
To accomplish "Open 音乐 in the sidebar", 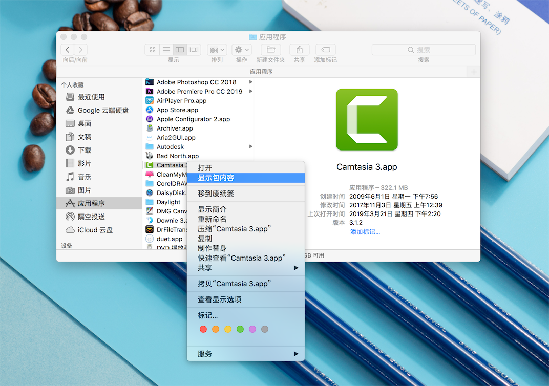I will (99, 177).
